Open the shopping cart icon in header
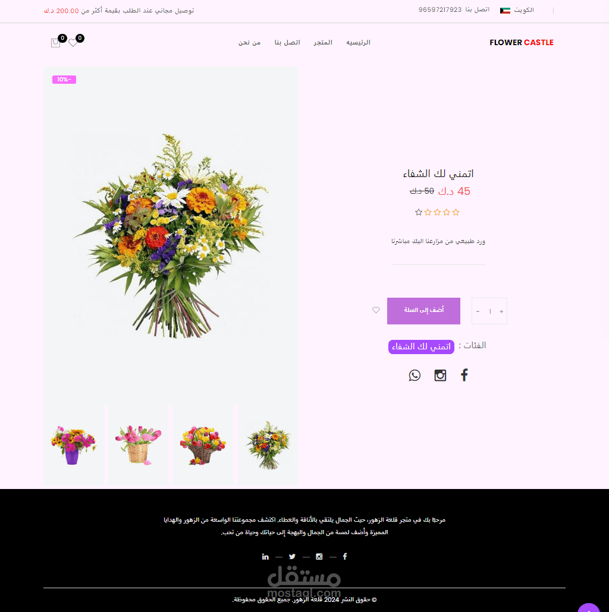 coord(55,43)
